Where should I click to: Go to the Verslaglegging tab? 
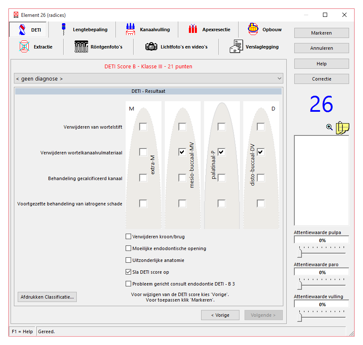(254, 47)
